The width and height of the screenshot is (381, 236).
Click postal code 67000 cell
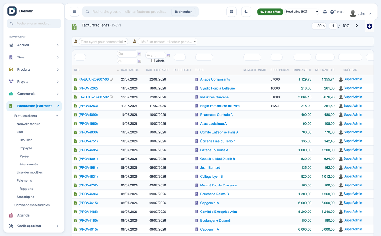pyautogui.click(x=275, y=79)
